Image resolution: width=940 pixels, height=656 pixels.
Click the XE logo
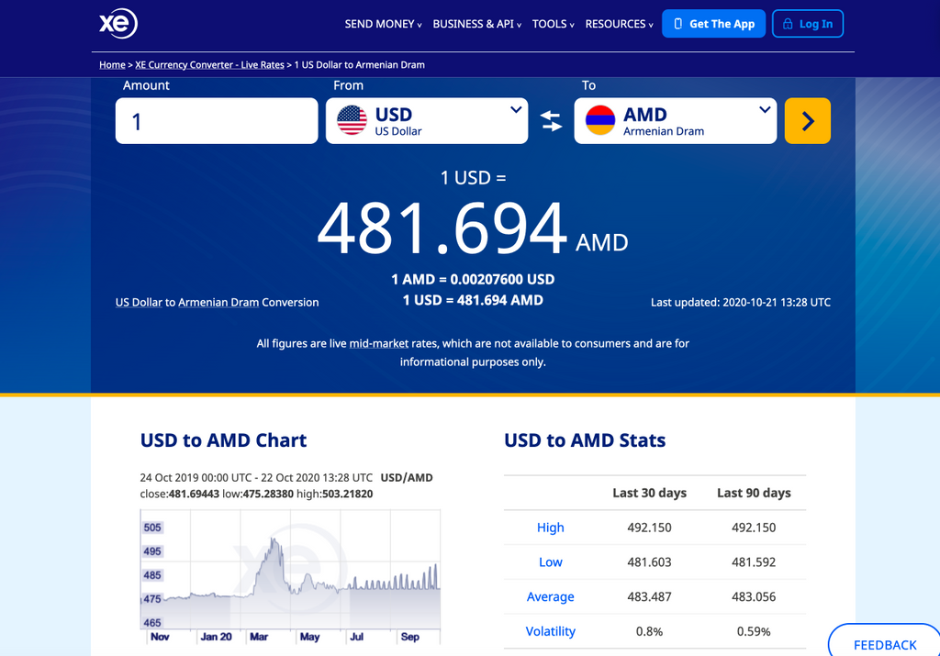118,23
